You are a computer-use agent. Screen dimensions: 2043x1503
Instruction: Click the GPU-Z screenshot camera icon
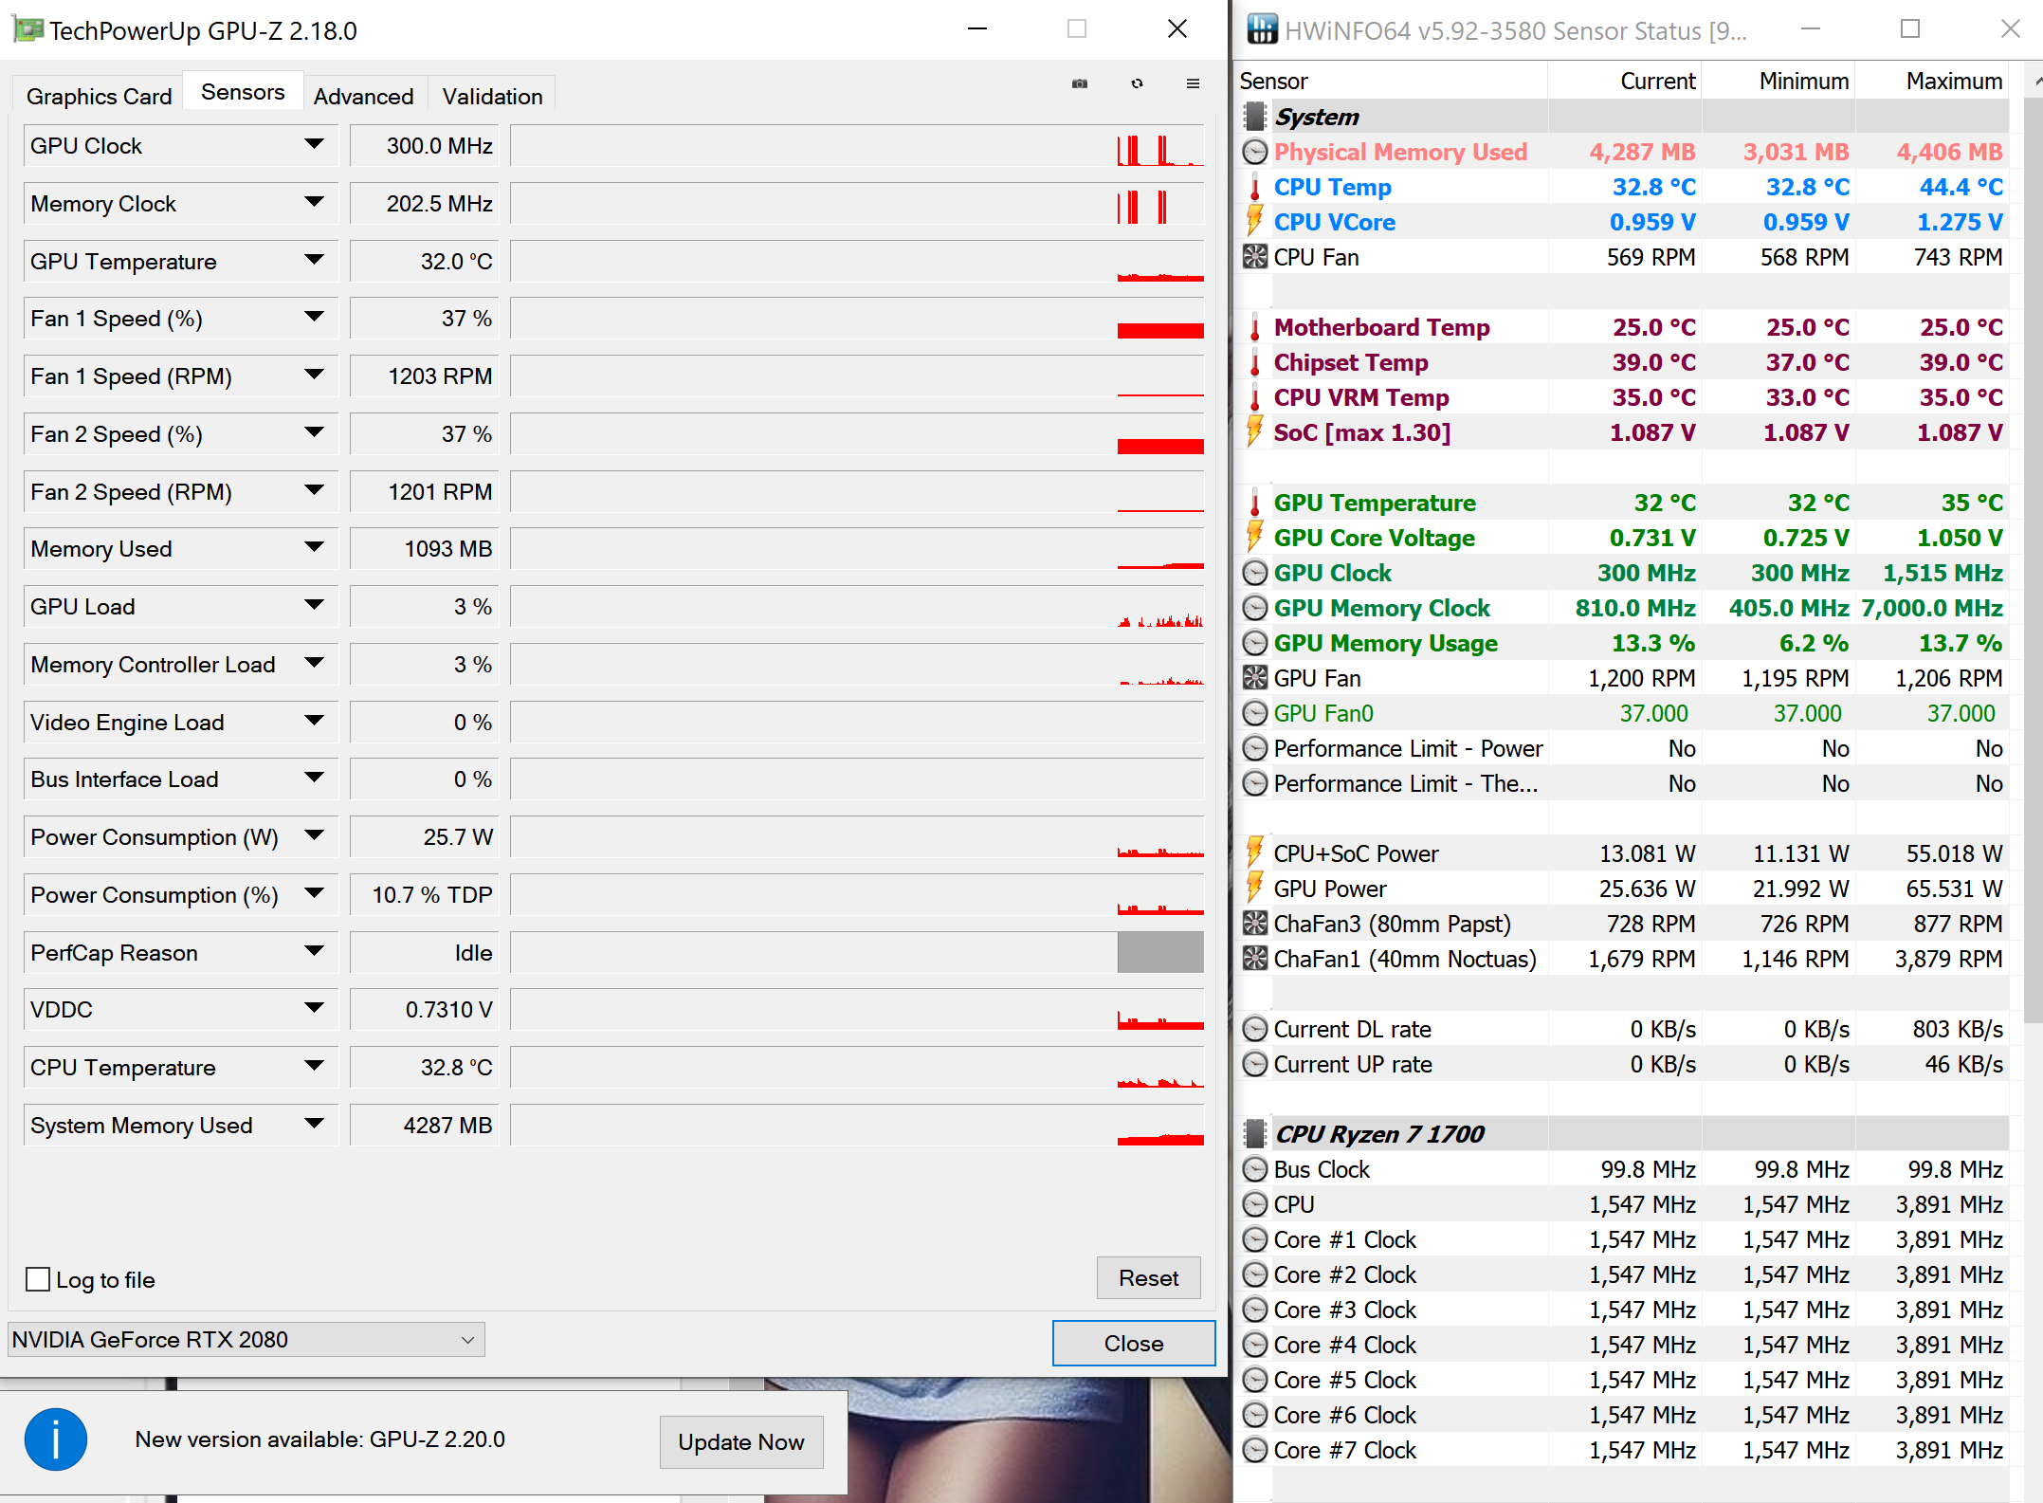click(x=1080, y=83)
